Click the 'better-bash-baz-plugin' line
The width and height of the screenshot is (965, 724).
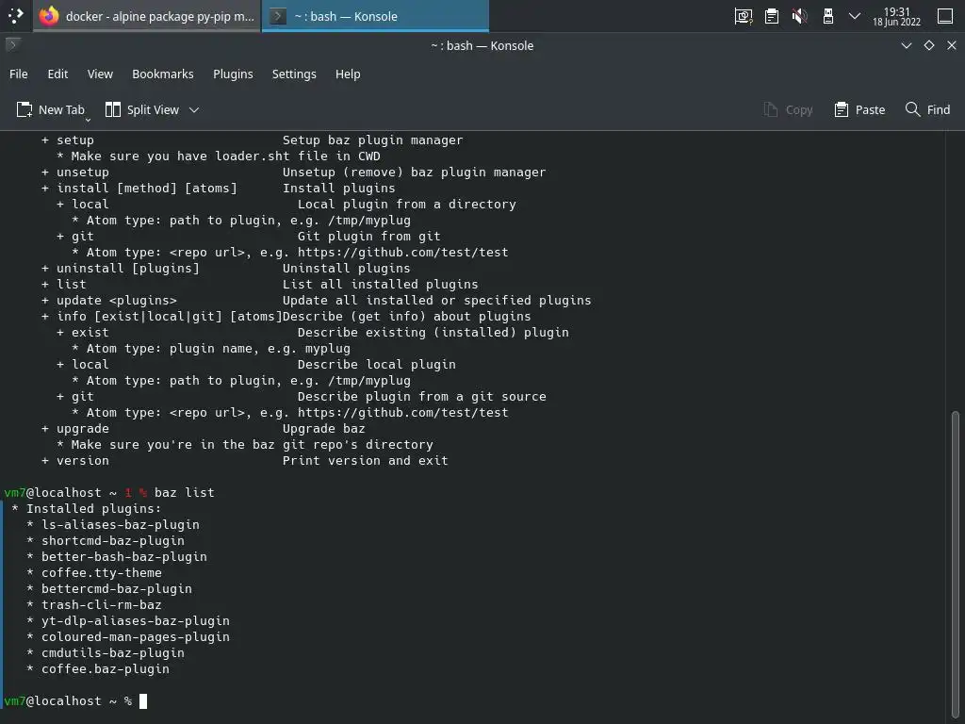[124, 556]
